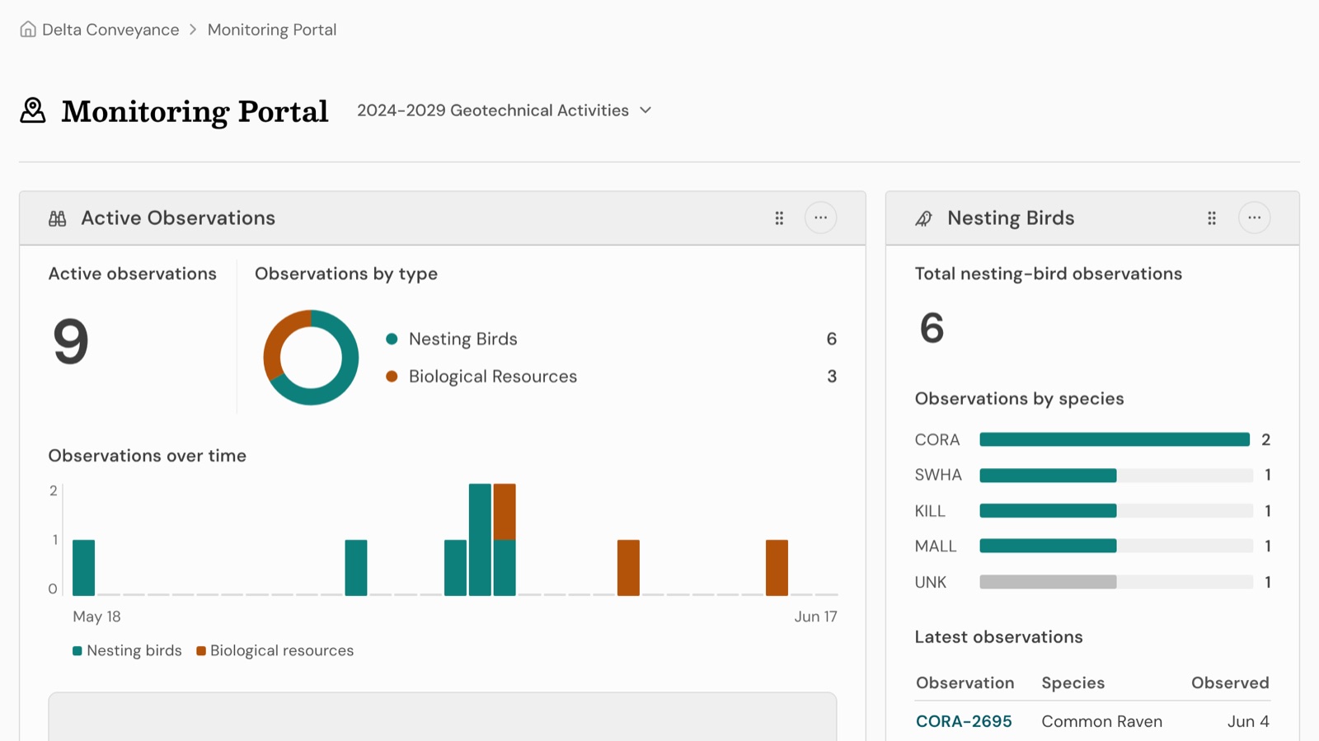Click the MALL species bar

[1048, 546]
